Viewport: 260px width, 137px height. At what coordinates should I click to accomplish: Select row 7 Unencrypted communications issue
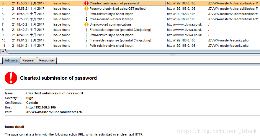130,24
